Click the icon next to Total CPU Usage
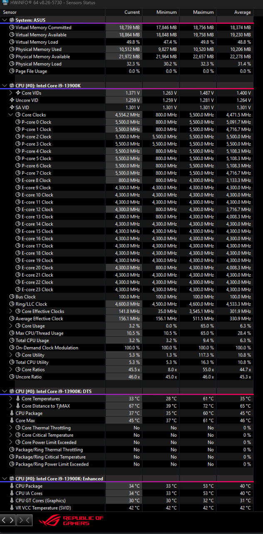 [x=12, y=340]
